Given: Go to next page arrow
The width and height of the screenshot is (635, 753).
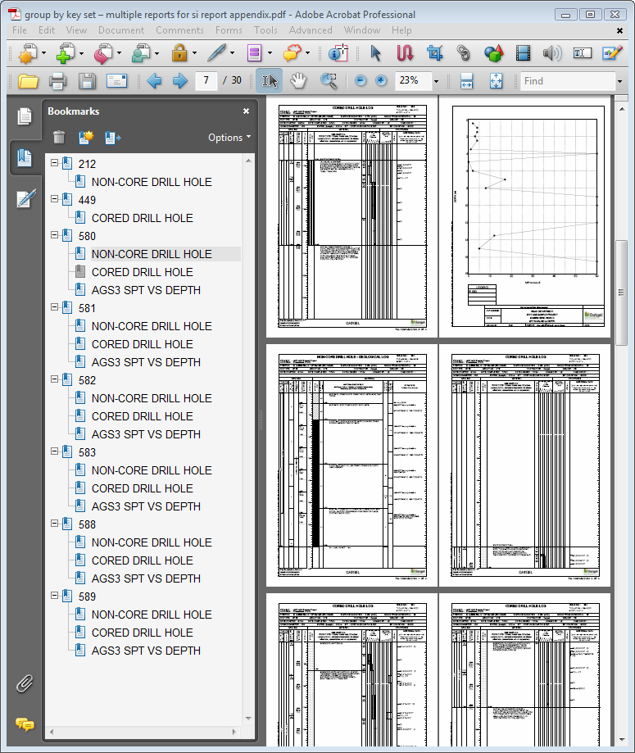Looking at the screenshot, I should click(180, 81).
